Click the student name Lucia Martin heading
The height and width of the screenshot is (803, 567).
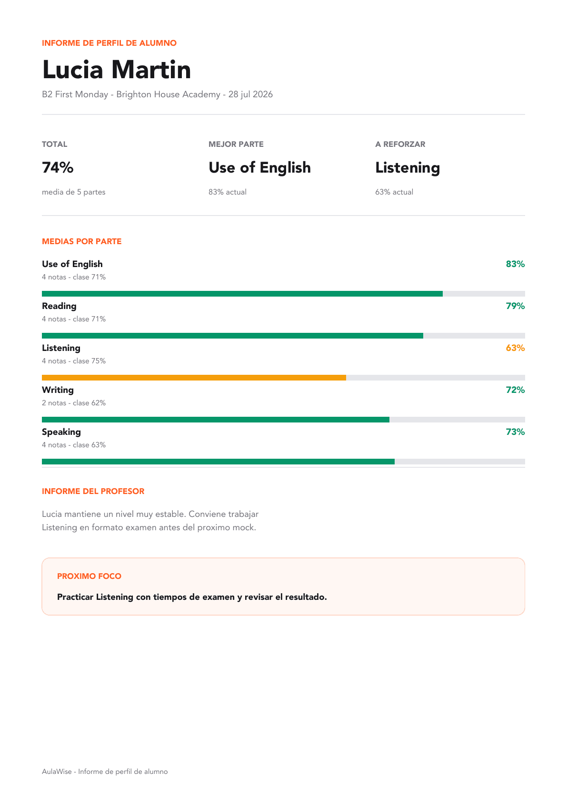(x=117, y=70)
